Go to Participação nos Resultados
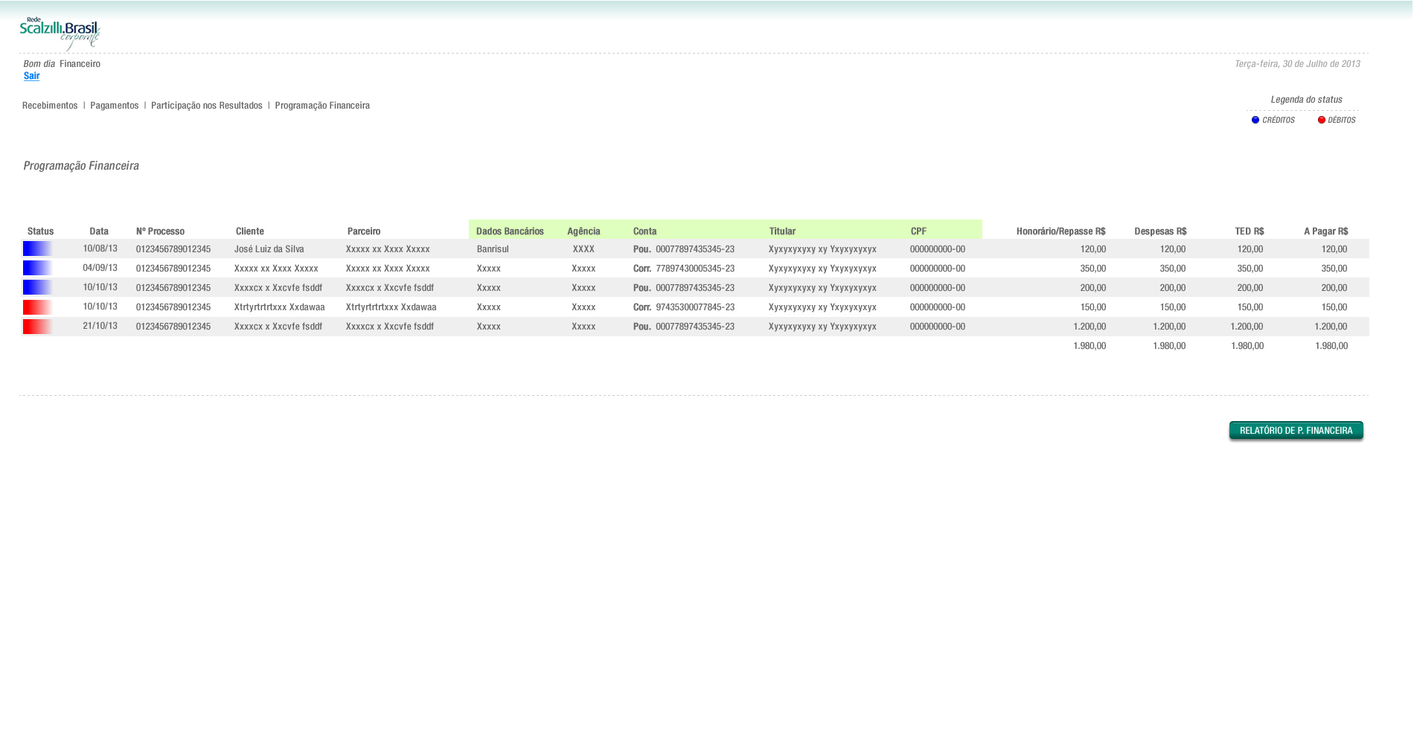Screen dimensions: 1414x744 click(206, 106)
